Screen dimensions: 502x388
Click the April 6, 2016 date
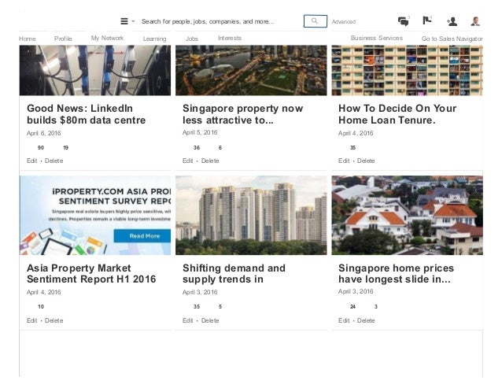(x=43, y=133)
